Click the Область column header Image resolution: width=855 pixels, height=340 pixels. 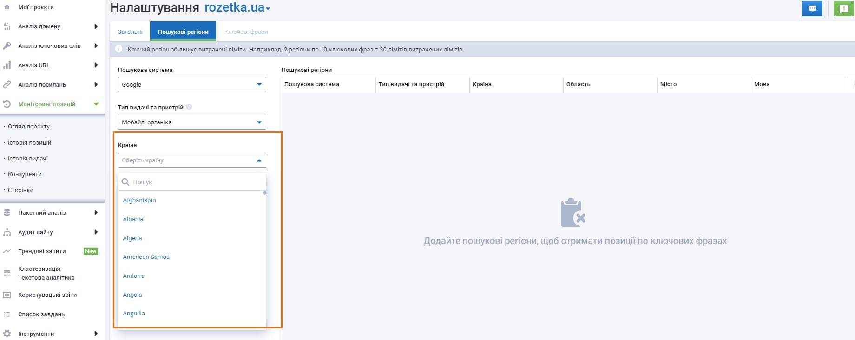[578, 84]
